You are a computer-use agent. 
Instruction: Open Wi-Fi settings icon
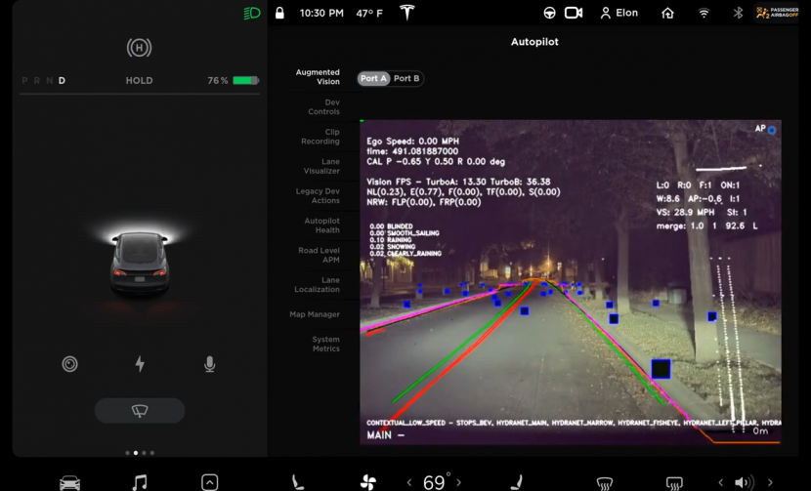coord(704,13)
